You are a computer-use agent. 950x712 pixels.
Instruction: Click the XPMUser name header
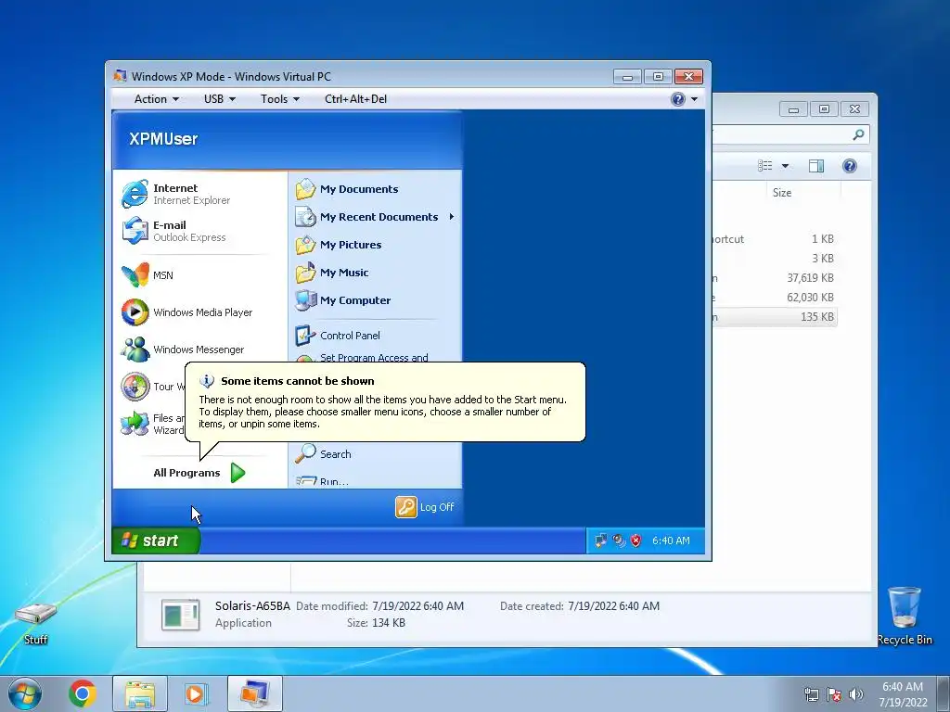pyautogui.click(x=163, y=139)
